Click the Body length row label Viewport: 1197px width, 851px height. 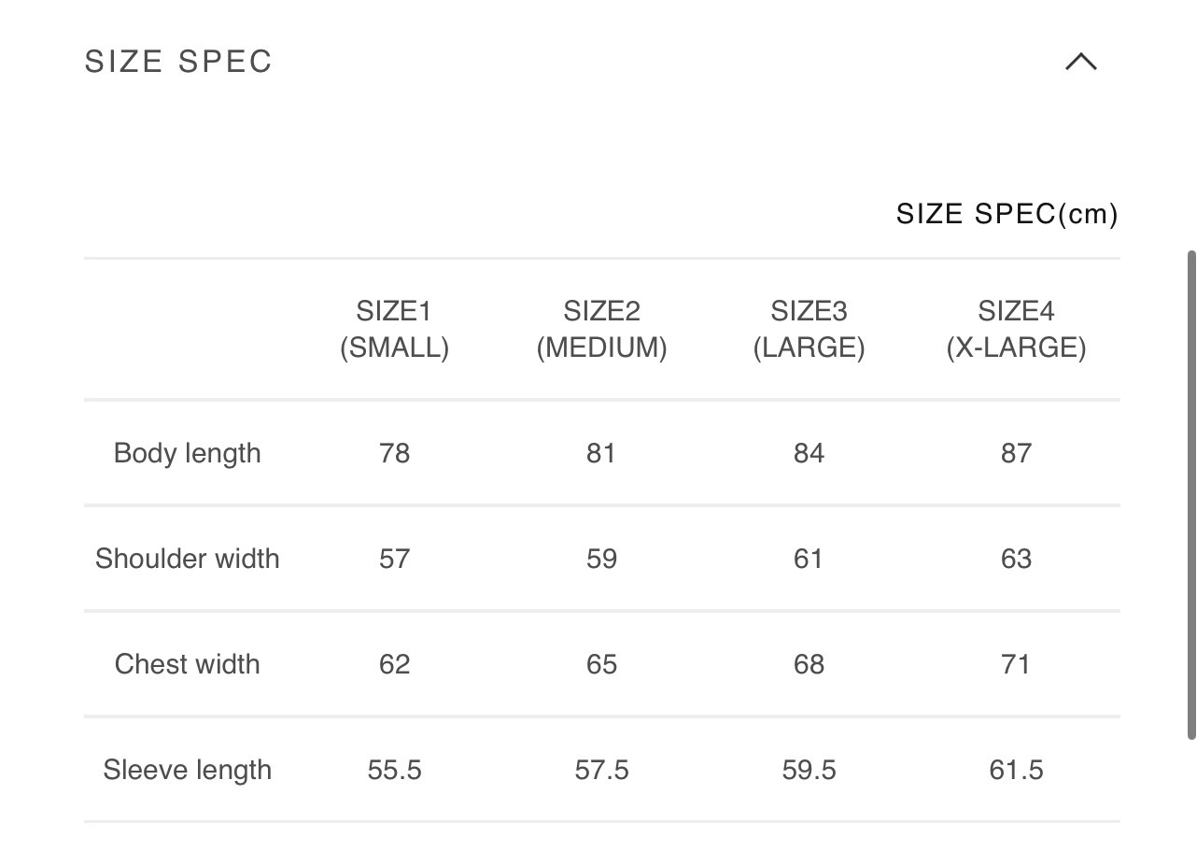point(187,453)
